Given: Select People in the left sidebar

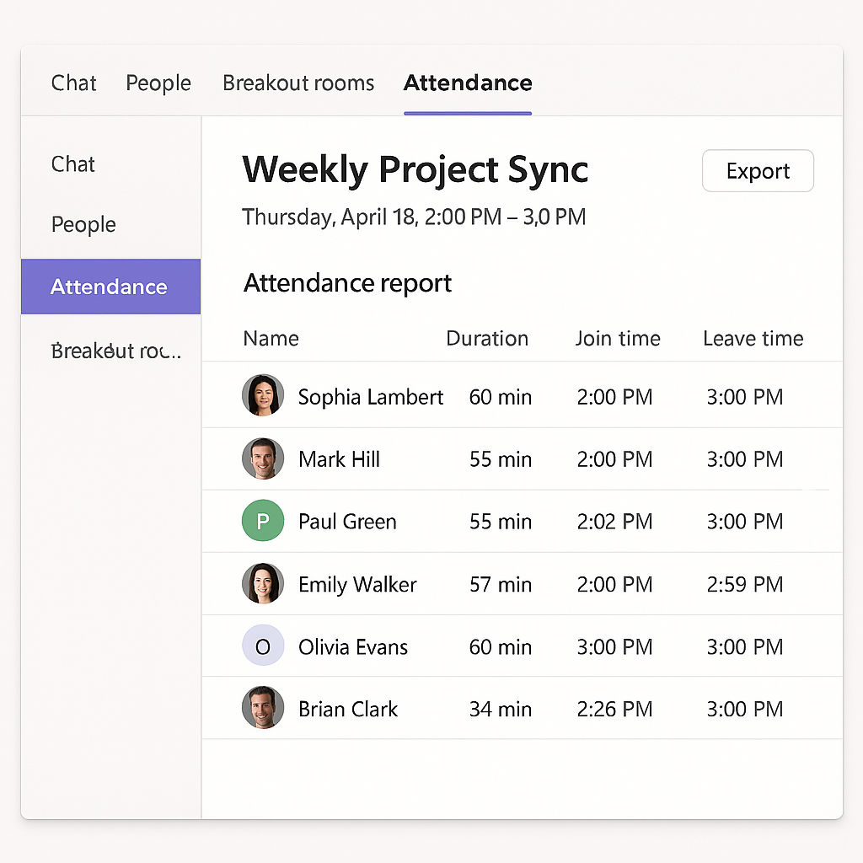Looking at the screenshot, I should click(x=83, y=224).
